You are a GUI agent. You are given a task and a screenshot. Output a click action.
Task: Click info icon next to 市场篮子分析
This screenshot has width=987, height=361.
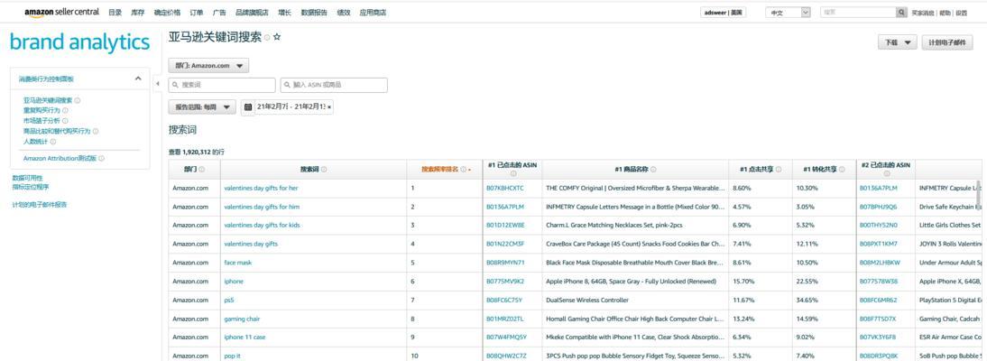pyautogui.click(x=66, y=120)
